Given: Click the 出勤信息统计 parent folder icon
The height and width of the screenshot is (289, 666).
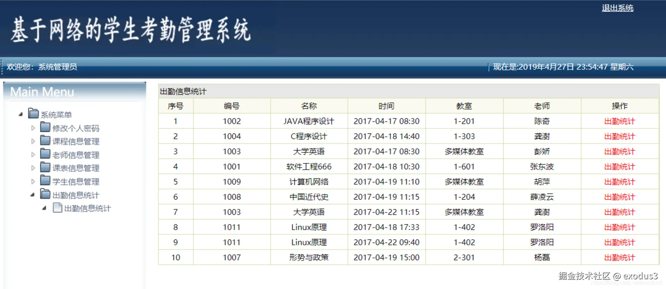Looking at the screenshot, I should coord(45,194).
